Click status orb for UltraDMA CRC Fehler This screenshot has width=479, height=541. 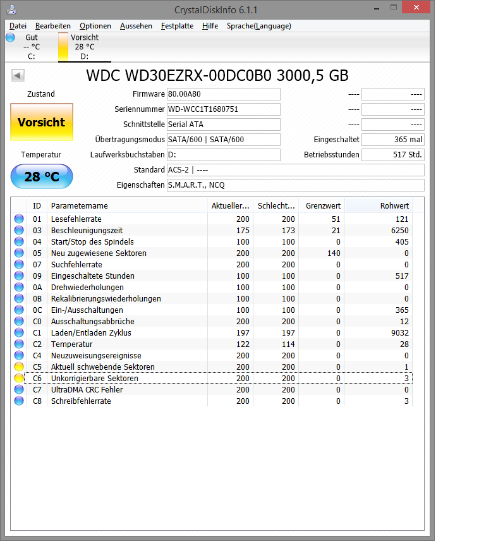point(19,389)
